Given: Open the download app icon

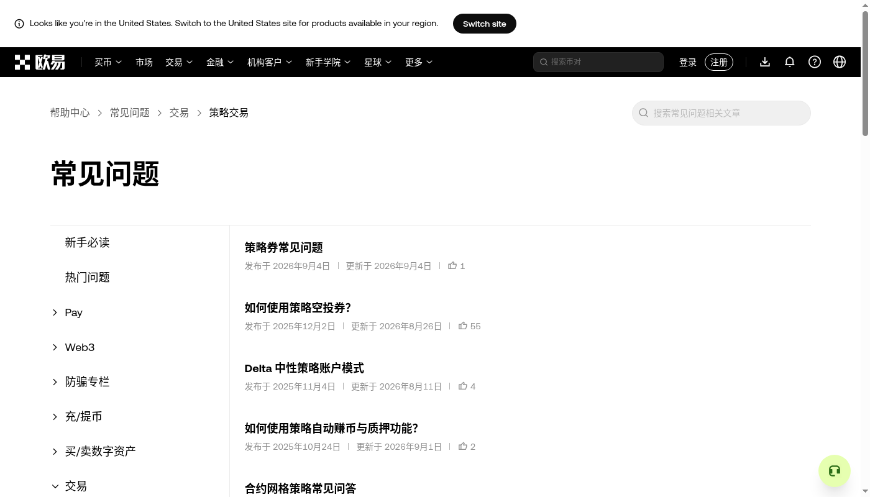Looking at the screenshot, I should [x=765, y=62].
